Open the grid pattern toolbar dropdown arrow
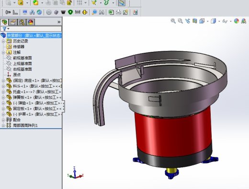 click(x=86, y=3)
